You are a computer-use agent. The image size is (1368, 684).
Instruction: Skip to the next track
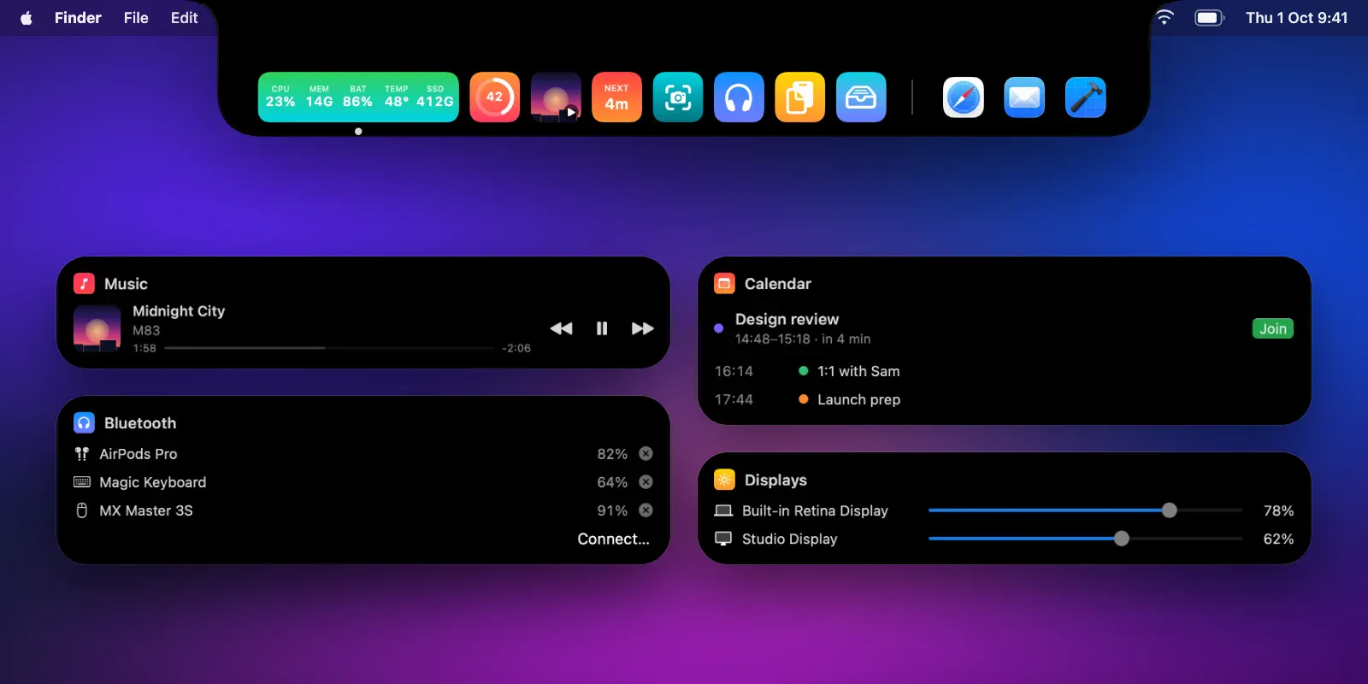click(x=643, y=328)
